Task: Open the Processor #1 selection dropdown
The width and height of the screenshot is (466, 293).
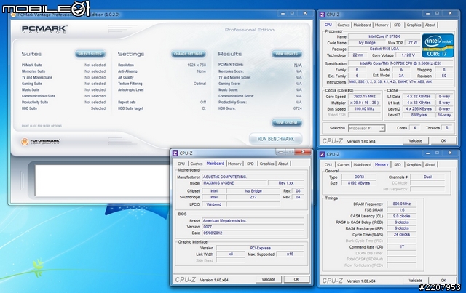Action: tap(367, 128)
